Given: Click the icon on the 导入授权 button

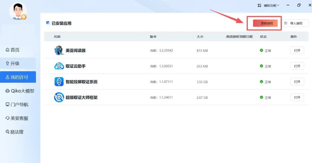Looking at the screenshot, I should tap(286, 23).
